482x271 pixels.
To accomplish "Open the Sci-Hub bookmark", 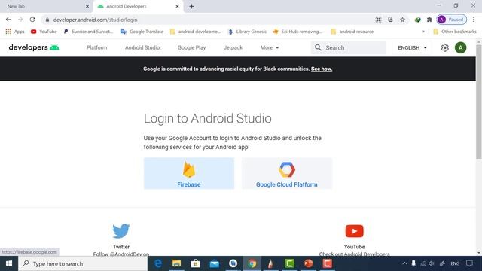I will point(297,32).
